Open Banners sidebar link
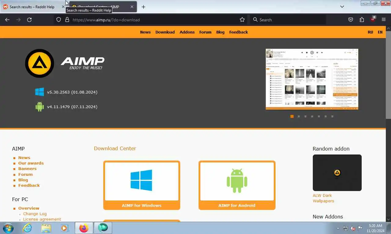Image resolution: width=391 pixels, height=234 pixels. pos(27,168)
